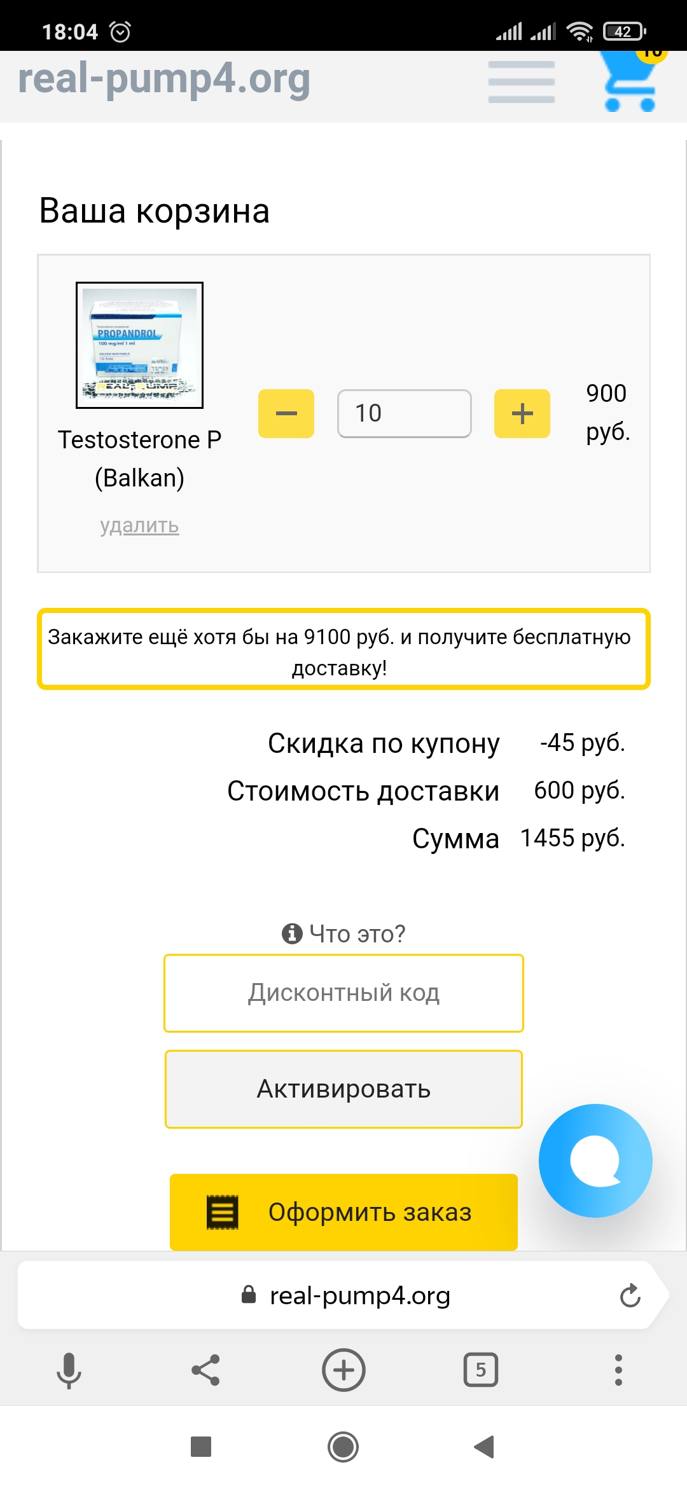Increase quantity with plus button

pyautogui.click(x=522, y=413)
